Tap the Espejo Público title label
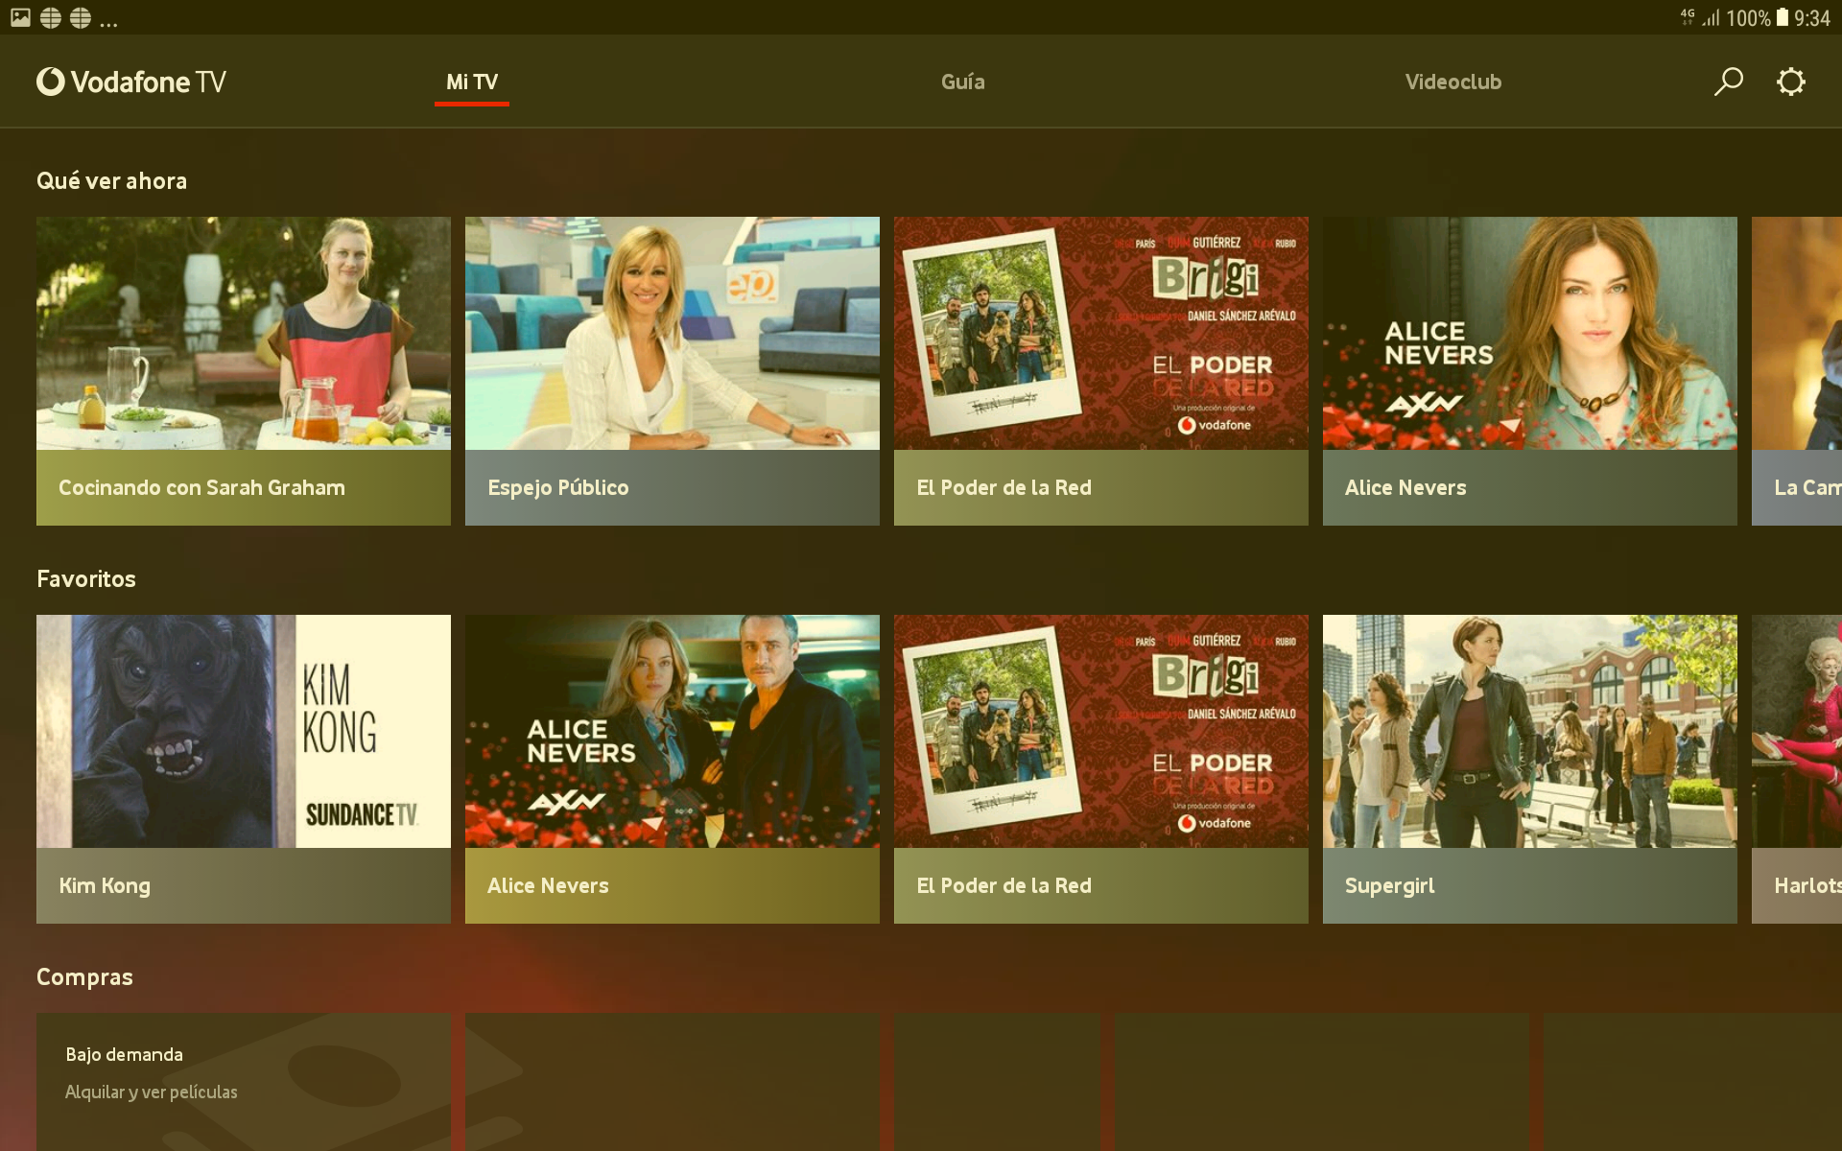This screenshot has width=1842, height=1151. tap(558, 487)
